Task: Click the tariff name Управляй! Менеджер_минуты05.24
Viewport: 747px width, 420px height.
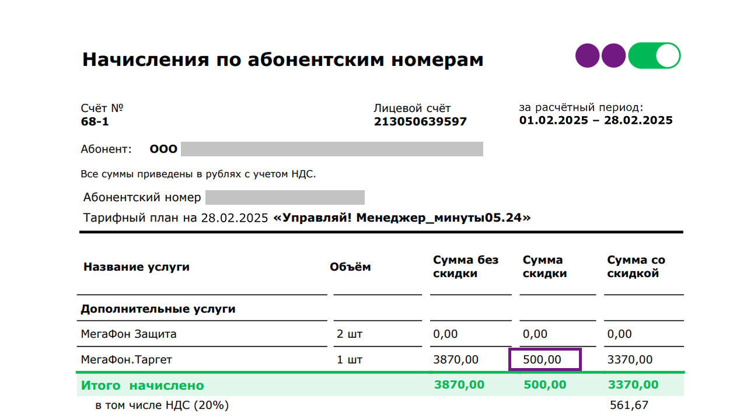Action: click(402, 218)
